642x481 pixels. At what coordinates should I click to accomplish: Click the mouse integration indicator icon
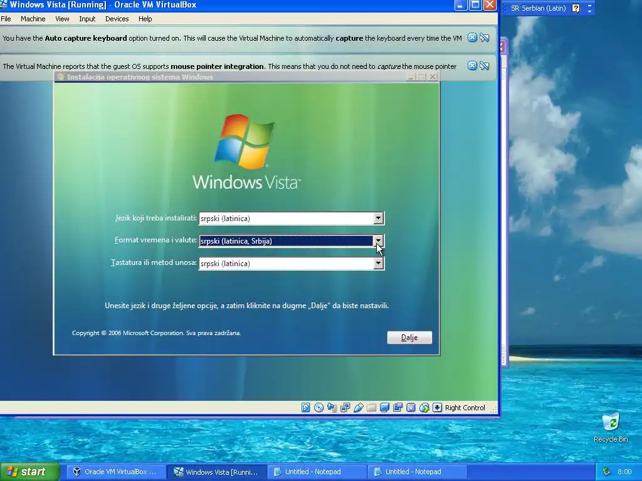[x=424, y=407]
